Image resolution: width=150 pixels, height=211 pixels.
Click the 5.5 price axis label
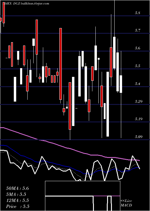(137, 66)
